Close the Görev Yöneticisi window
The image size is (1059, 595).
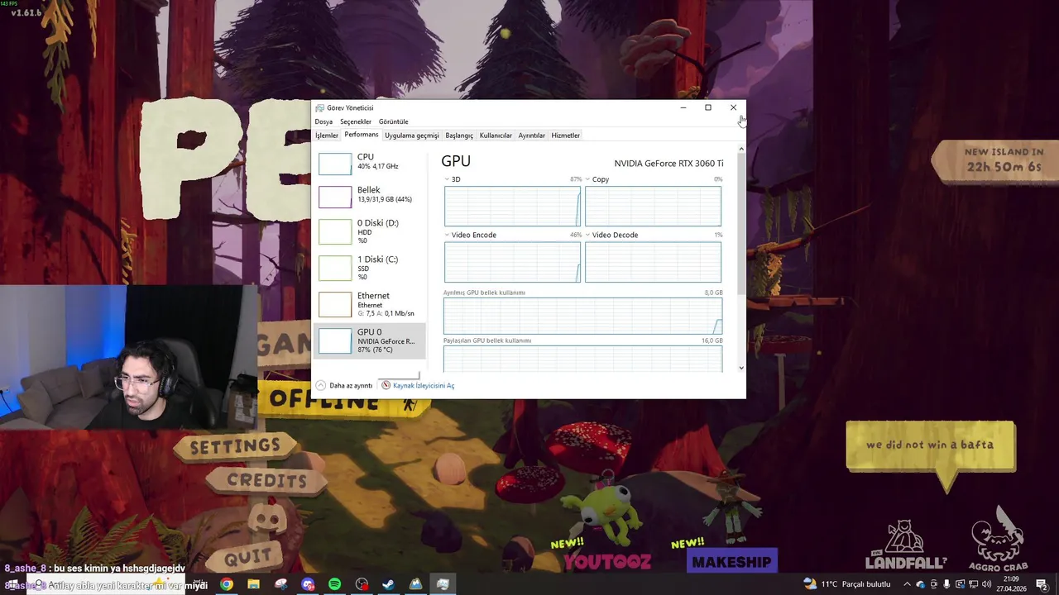click(733, 107)
